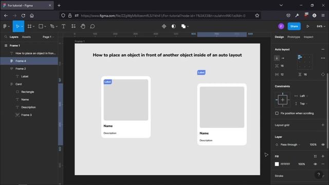The width and height of the screenshot is (329, 185).
Task: Add a layout grid with plus icon
Action: [323, 125]
